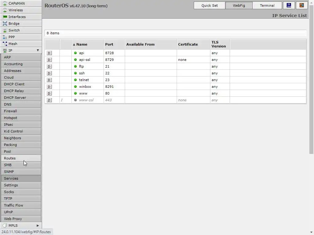Click the green status dot for api

click(75, 53)
